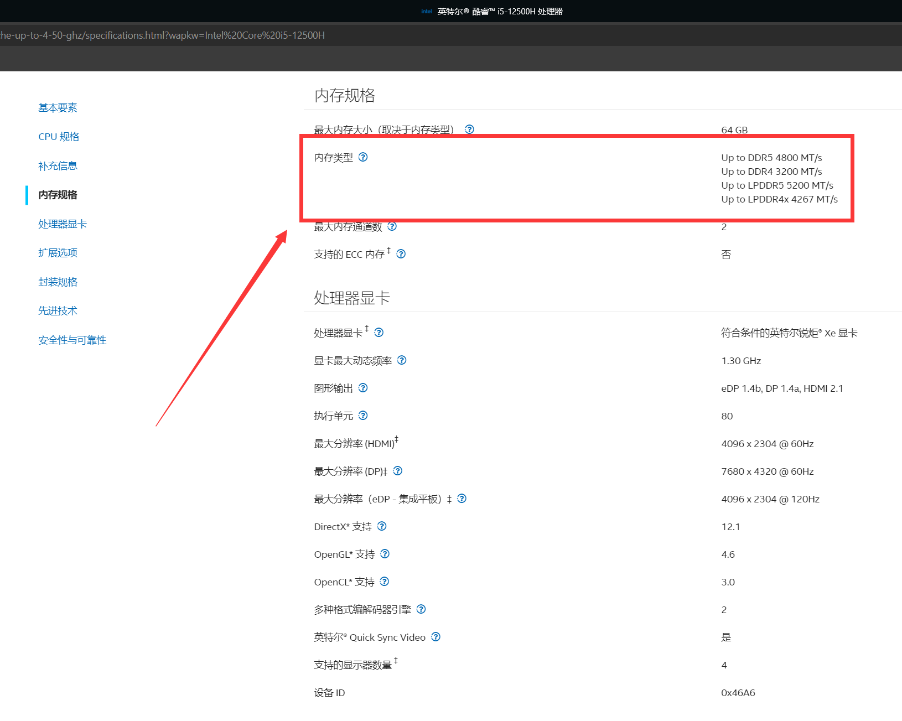Screen dimensions: 902x721
Task: Click the OpenCL version value 3.0
Action: tap(728, 582)
